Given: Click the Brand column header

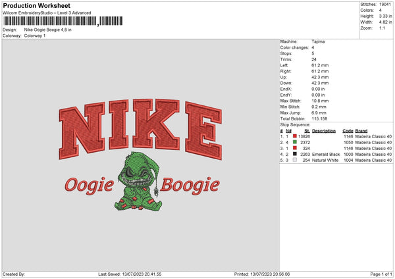Looking at the screenshot, I should coord(361,131).
